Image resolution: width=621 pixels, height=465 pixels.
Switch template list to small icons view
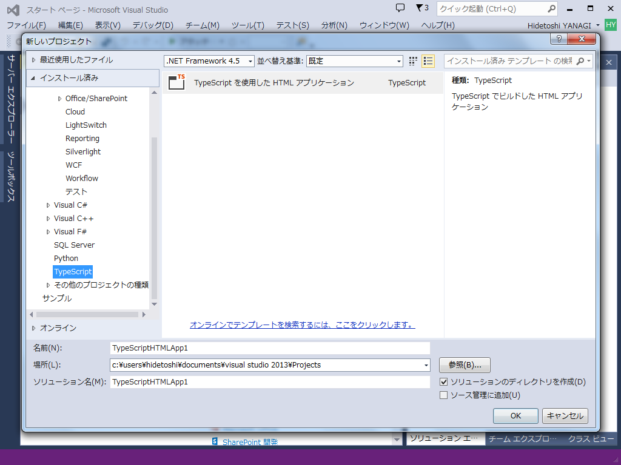(413, 61)
